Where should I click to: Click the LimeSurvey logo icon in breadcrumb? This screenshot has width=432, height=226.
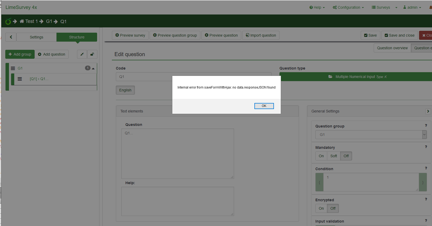(x=8, y=21)
